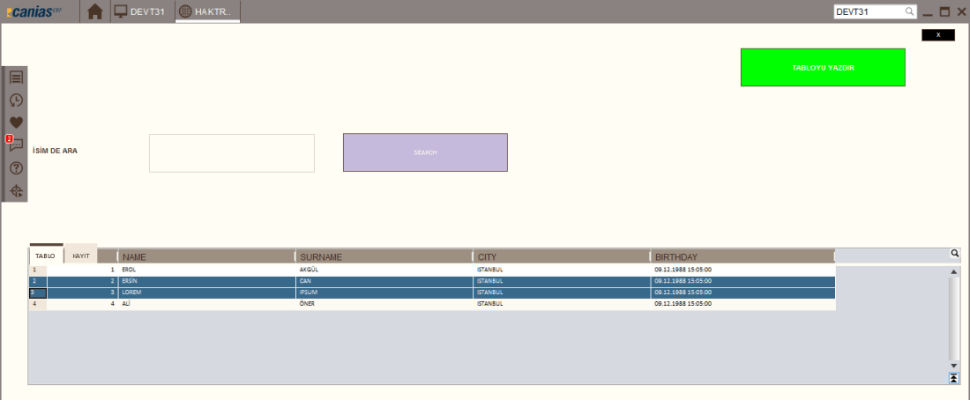The image size is (970, 400).
Task: Click the magnifier in the DEVT31 search box
Action: [x=909, y=12]
